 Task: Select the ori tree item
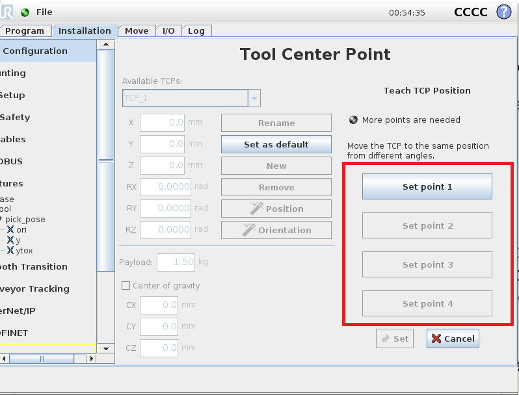(x=21, y=229)
